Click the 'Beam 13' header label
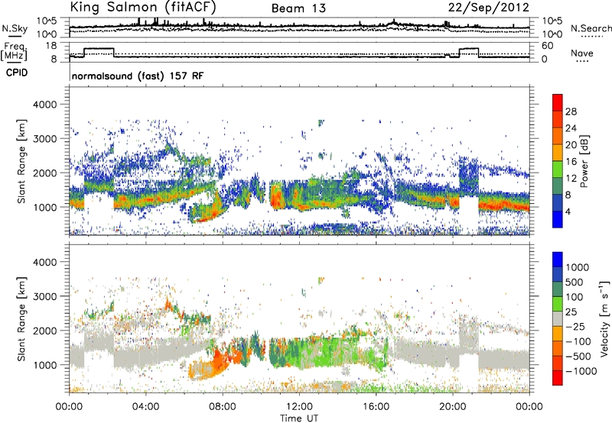The height and width of the screenshot is (423, 612). click(x=298, y=8)
